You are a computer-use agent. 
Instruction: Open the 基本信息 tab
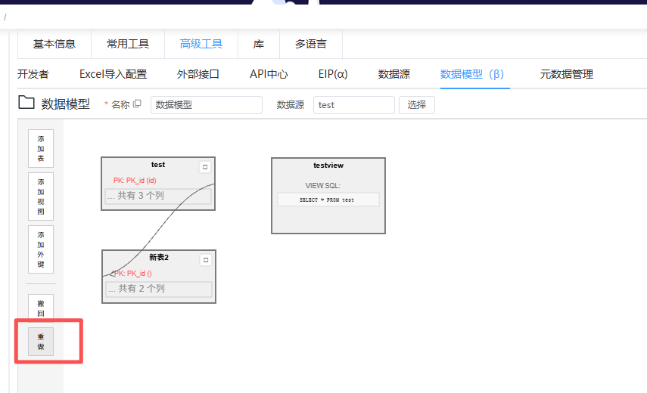click(54, 44)
